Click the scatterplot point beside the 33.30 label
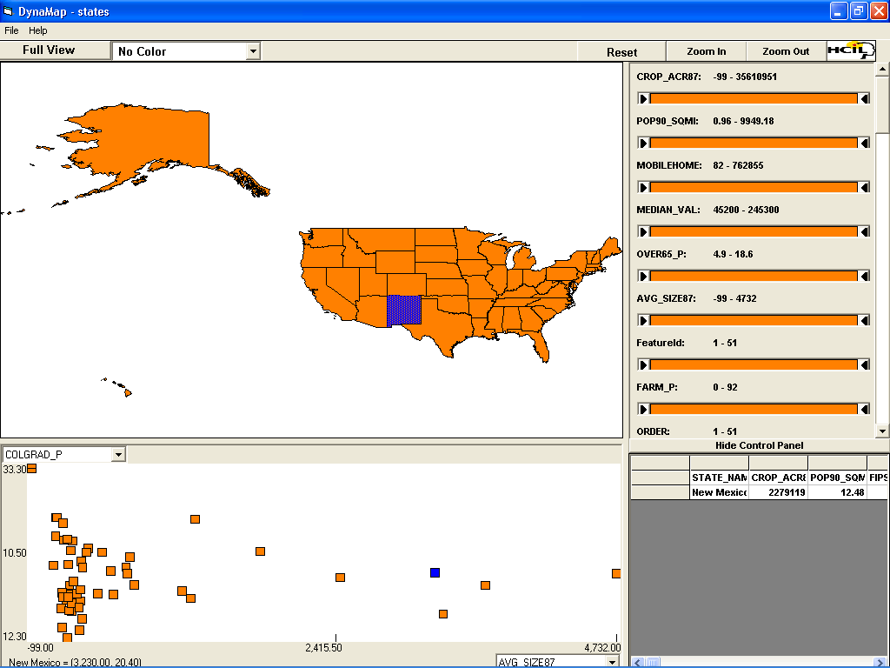This screenshot has width=890, height=668. coord(32,469)
